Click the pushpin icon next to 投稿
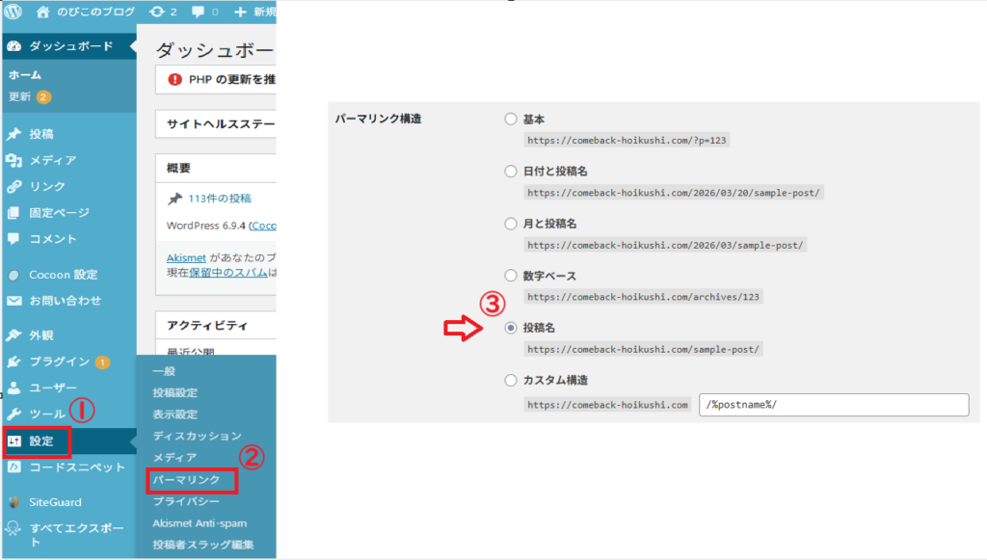This screenshot has height=560, width=987. coord(13,134)
